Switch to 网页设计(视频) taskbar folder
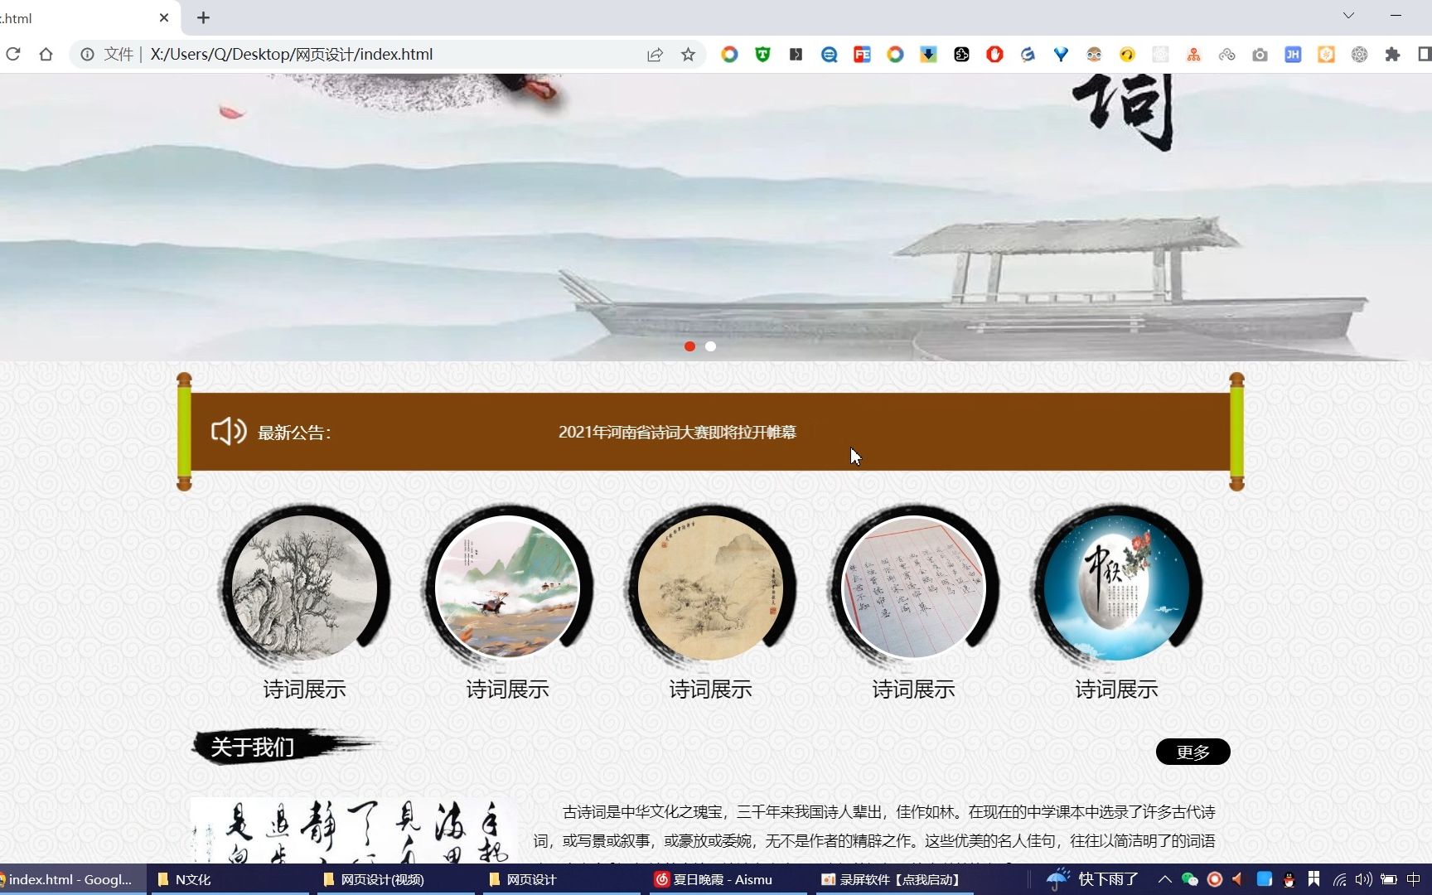Screen dimensions: 1432x895 tap(396, 879)
